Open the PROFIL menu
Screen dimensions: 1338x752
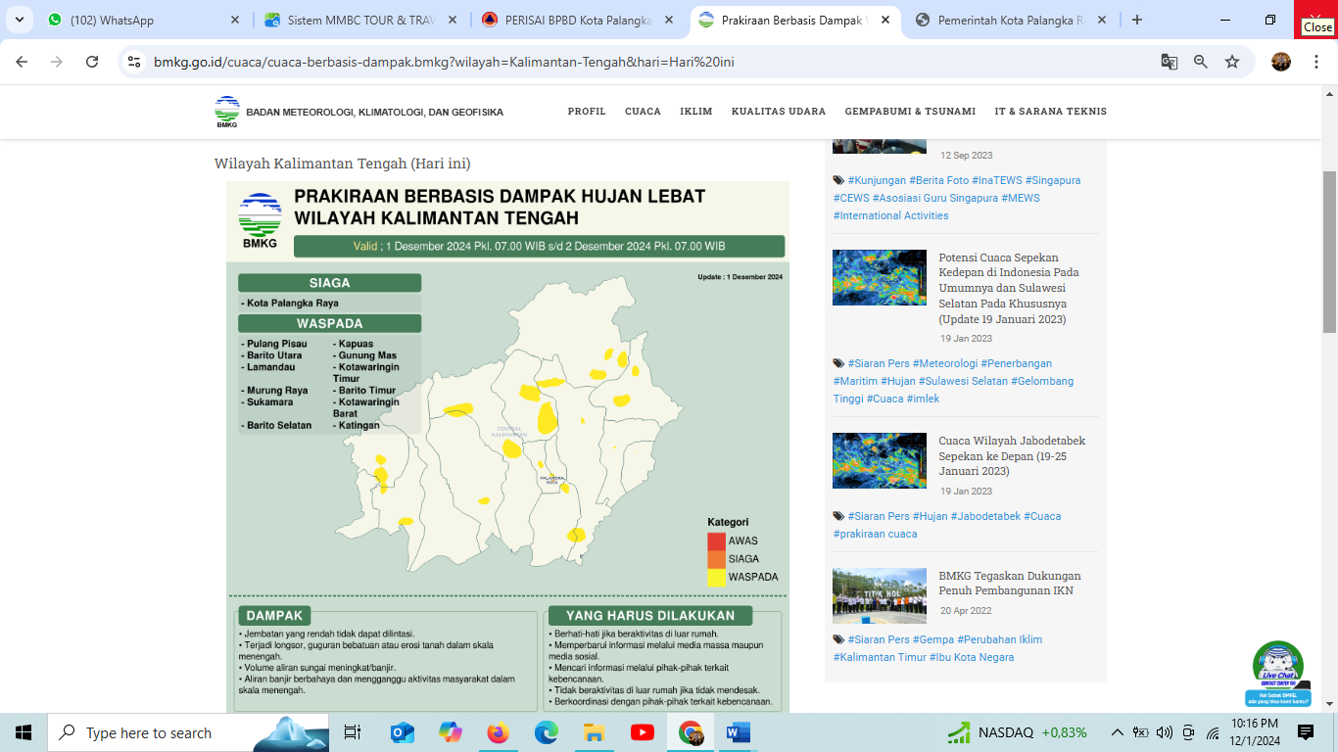tap(587, 112)
